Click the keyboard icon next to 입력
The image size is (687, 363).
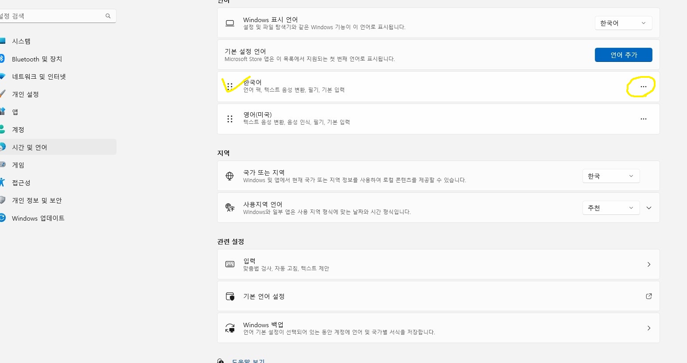tap(229, 264)
